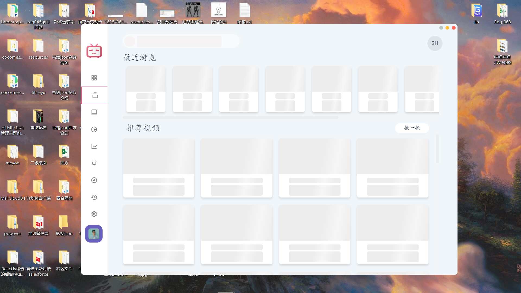Open the MsFCloud04 desktop folder
This screenshot has width=521, height=293.
click(12, 190)
